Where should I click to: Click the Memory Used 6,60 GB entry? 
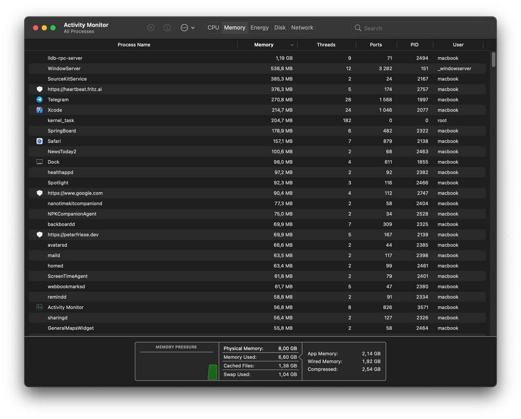[260, 357]
